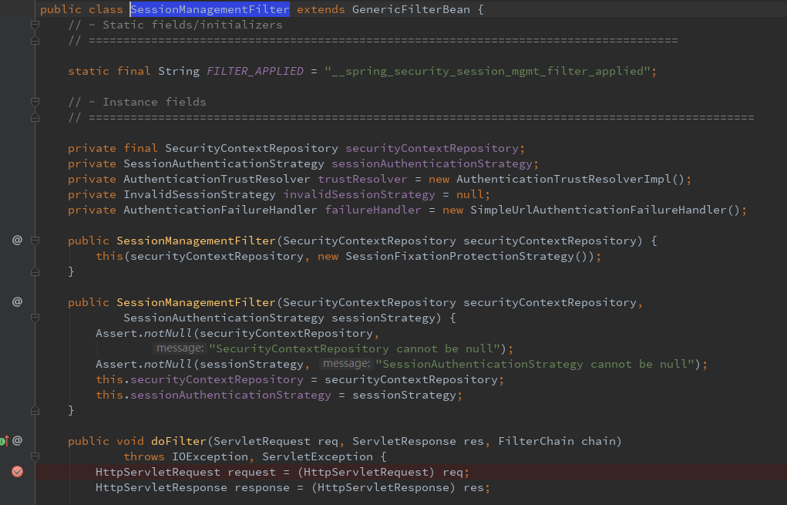
Task: Click the 'static' keyword before final String
Action: coord(89,71)
